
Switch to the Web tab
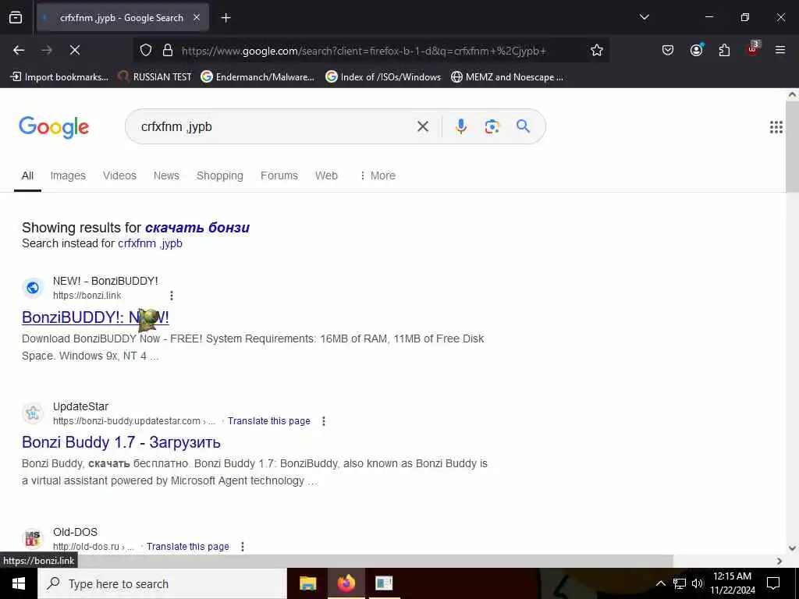(x=326, y=175)
